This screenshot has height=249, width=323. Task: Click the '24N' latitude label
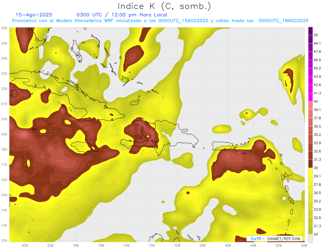click(4, 58)
